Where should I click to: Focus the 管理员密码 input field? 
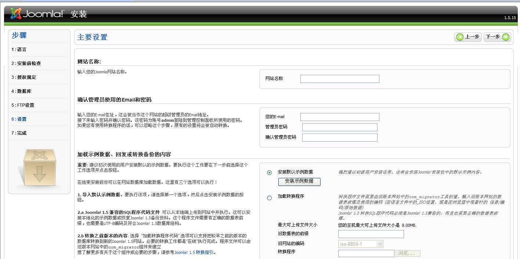click(340, 127)
